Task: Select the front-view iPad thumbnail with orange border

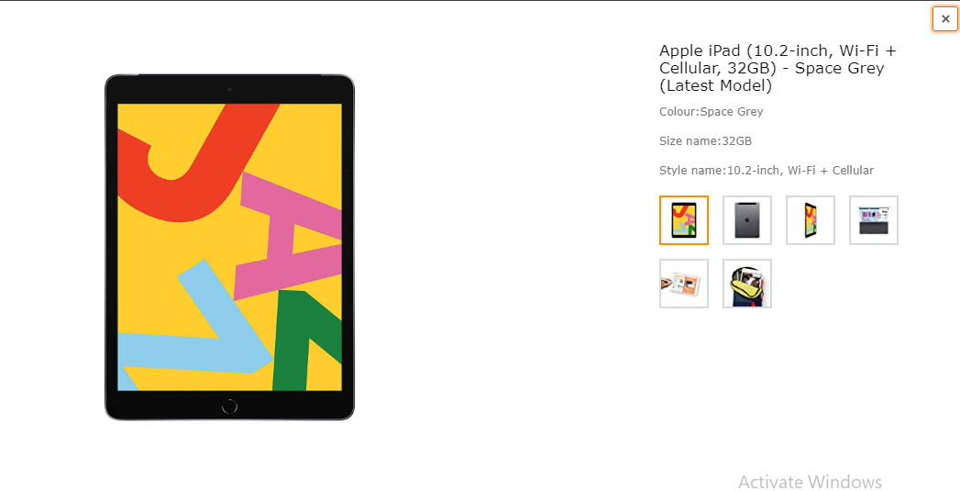Action: coord(684,220)
